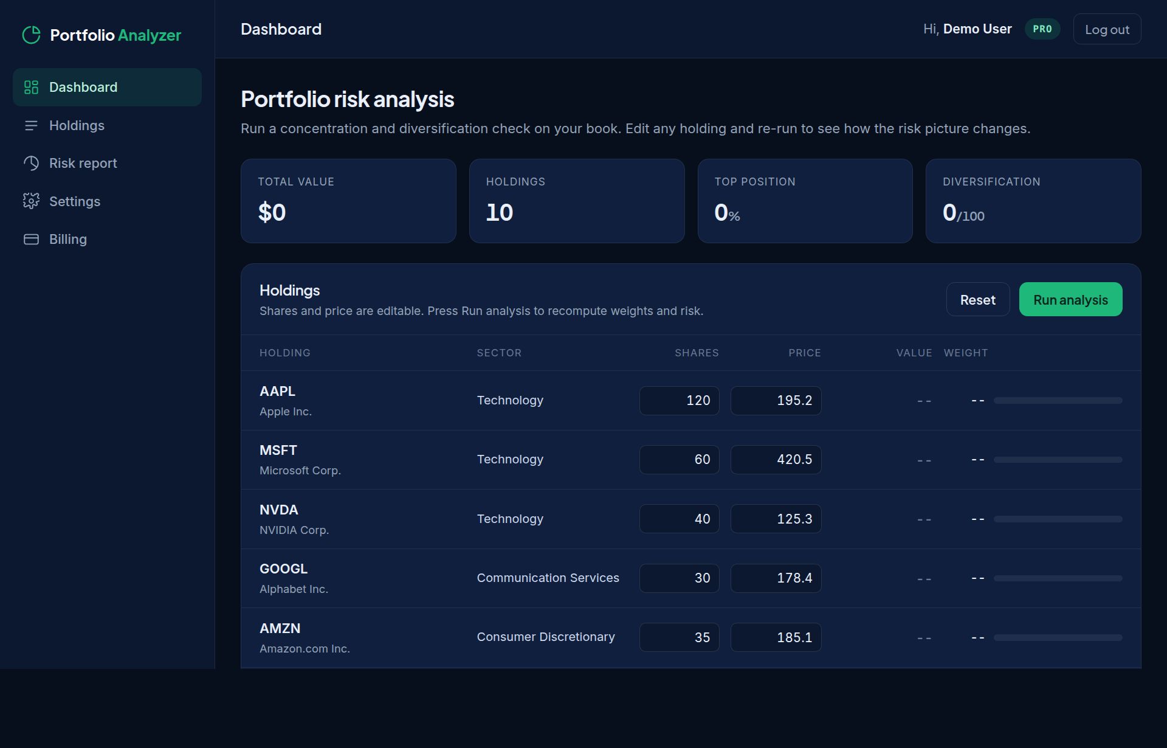Click the SHARES column header

click(697, 353)
